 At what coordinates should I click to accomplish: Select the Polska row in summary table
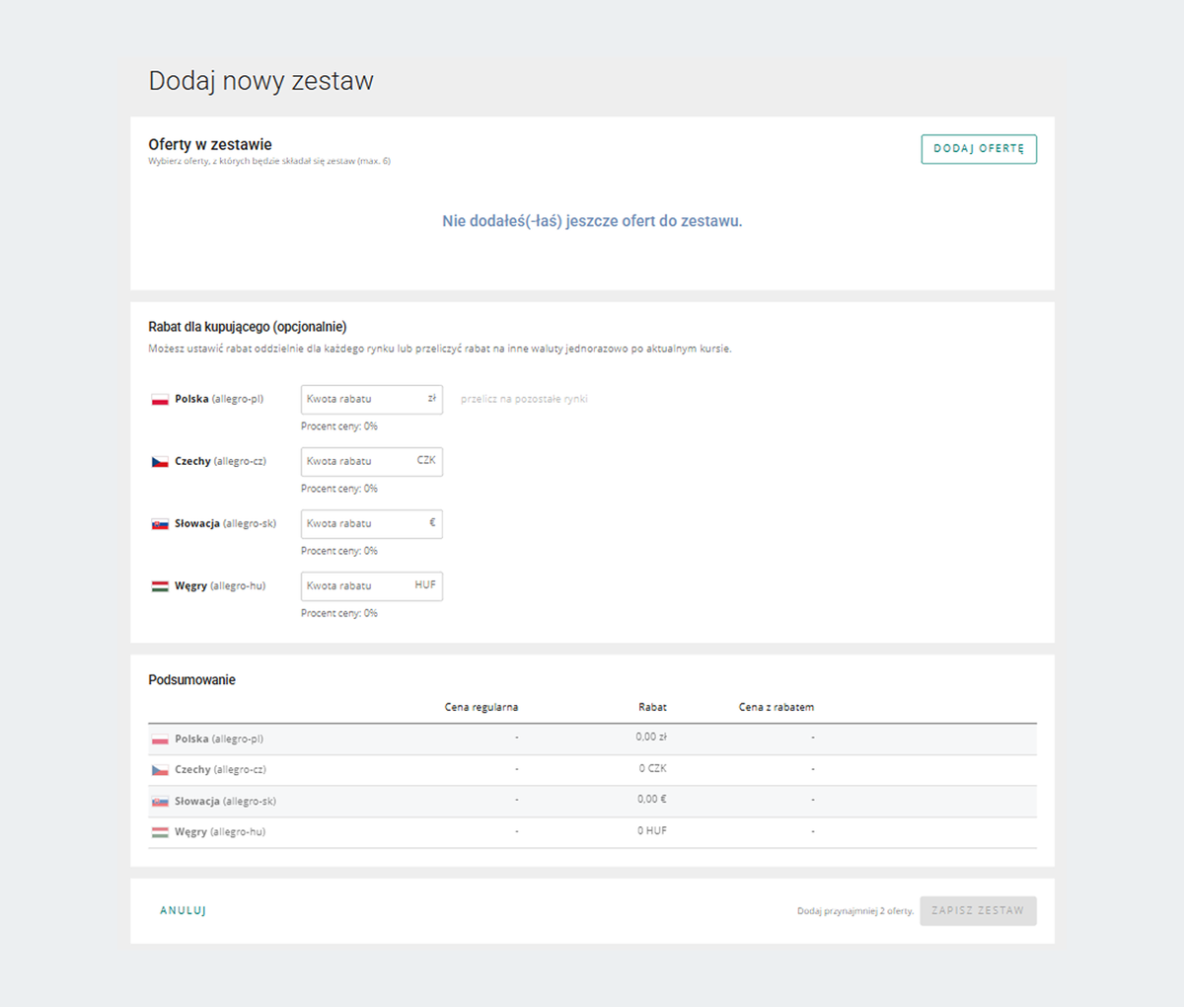point(592,739)
